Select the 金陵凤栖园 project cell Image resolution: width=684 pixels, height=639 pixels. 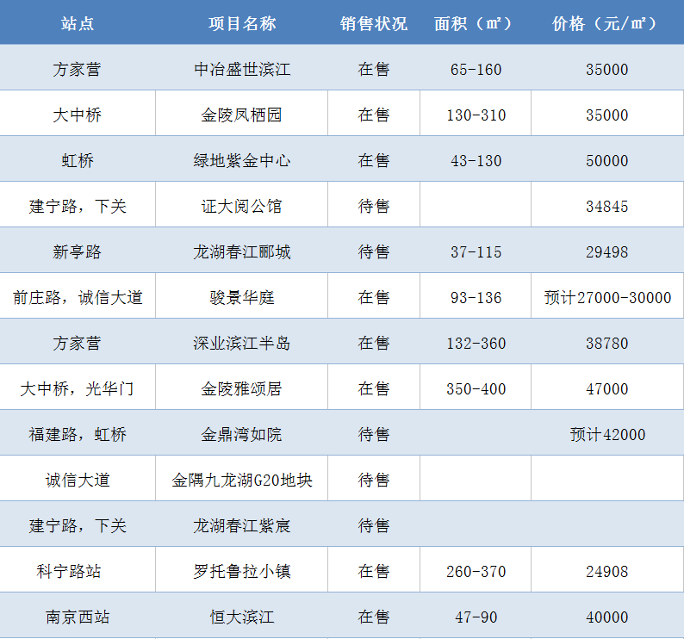point(242,115)
